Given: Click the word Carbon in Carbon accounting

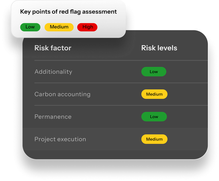Looking at the screenshot, I should point(45,94).
